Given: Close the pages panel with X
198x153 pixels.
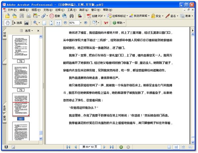Looking at the screenshot, I should click(x=38, y=31).
